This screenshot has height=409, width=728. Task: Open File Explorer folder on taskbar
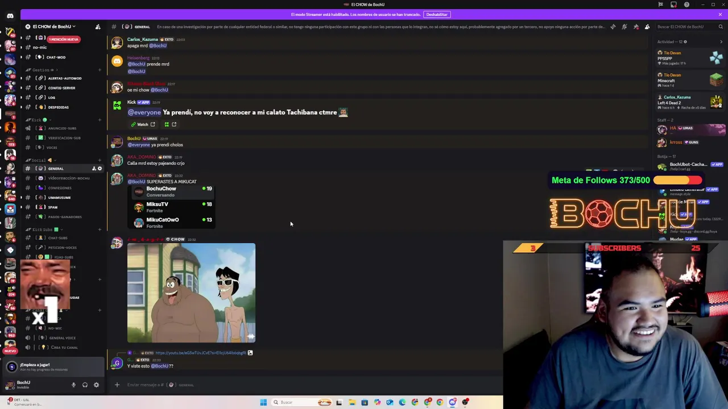pos(352,402)
